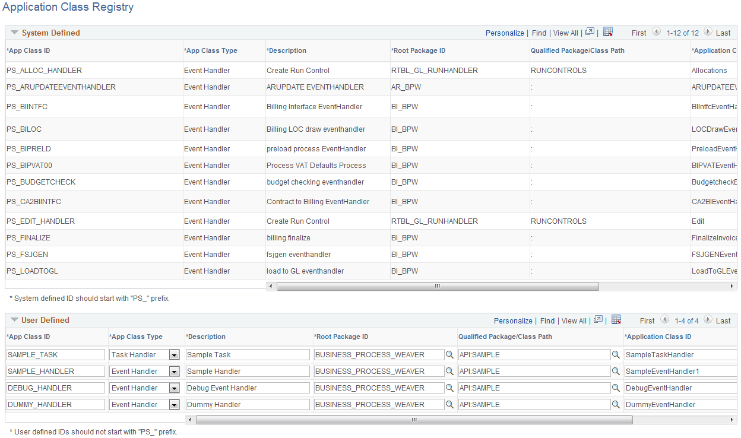Click Find in the System Defined grid
This screenshot has width=741, height=438.
click(x=539, y=33)
